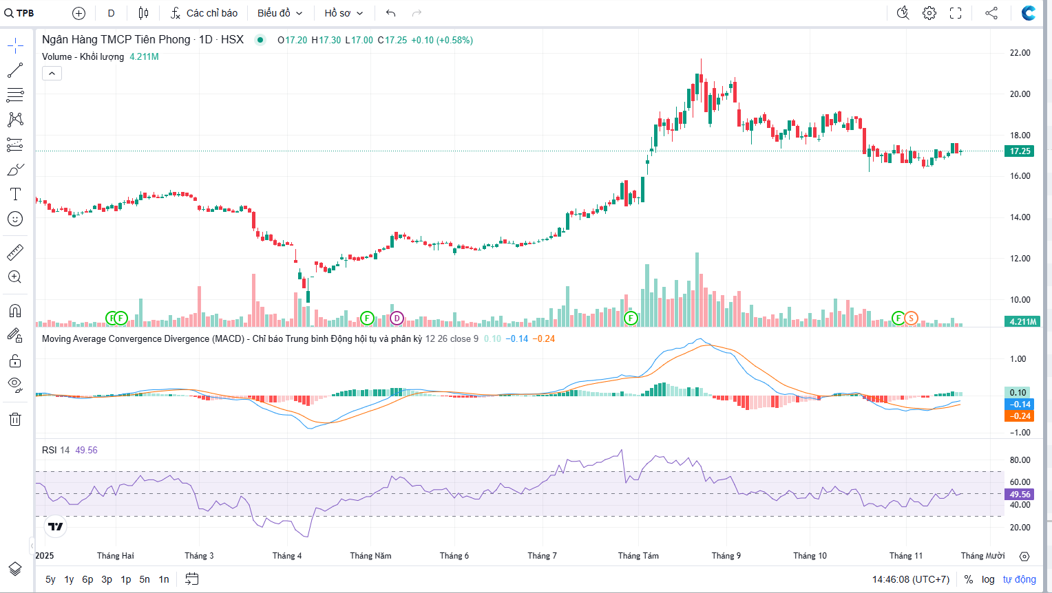
Task: Choose the brush drawing tool
Action: point(15,169)
